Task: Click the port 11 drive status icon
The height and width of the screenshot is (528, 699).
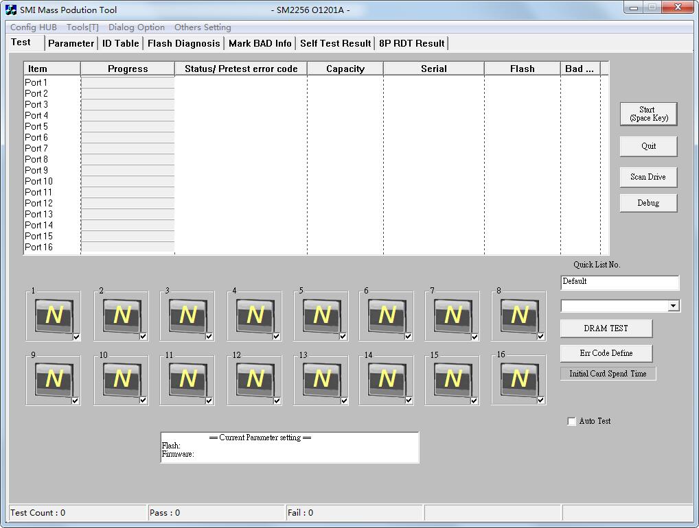Action: pyautogui.click(x=188, y=379)
